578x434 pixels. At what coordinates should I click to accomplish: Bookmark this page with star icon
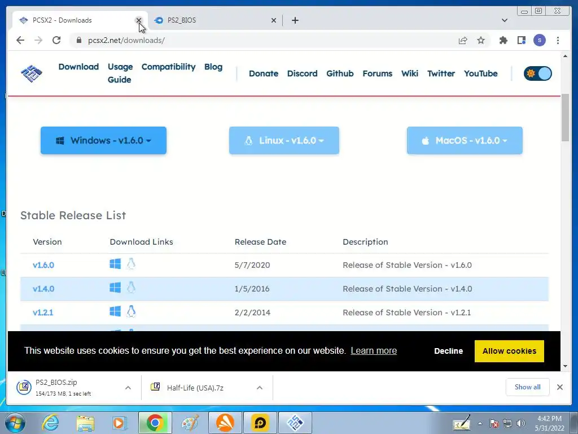[481, 40]
